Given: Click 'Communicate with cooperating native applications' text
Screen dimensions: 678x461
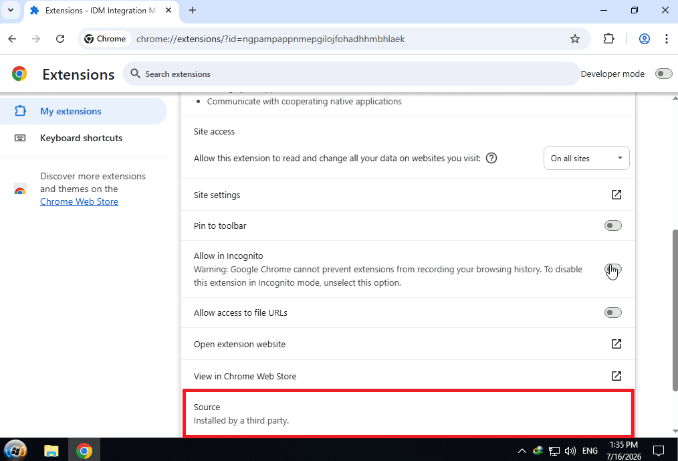Looking at the screenshot, I should click(304, 102).
